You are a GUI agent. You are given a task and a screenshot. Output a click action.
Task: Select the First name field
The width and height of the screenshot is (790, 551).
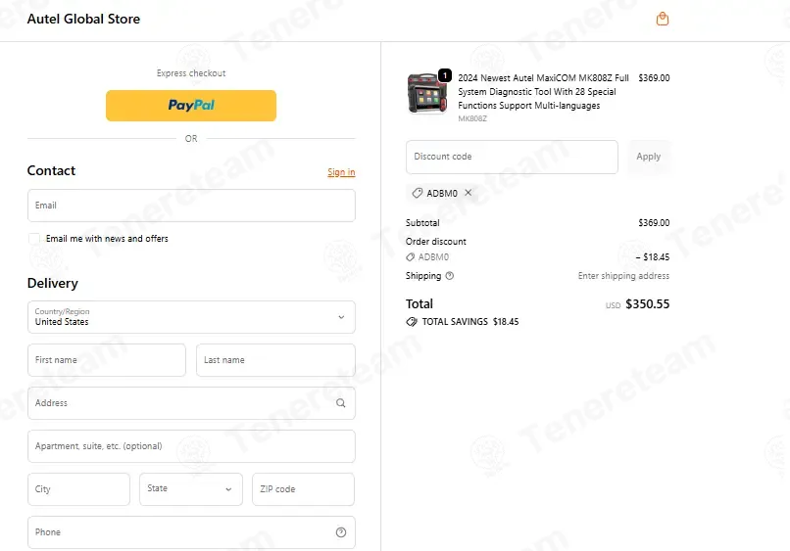click(107, 360)
